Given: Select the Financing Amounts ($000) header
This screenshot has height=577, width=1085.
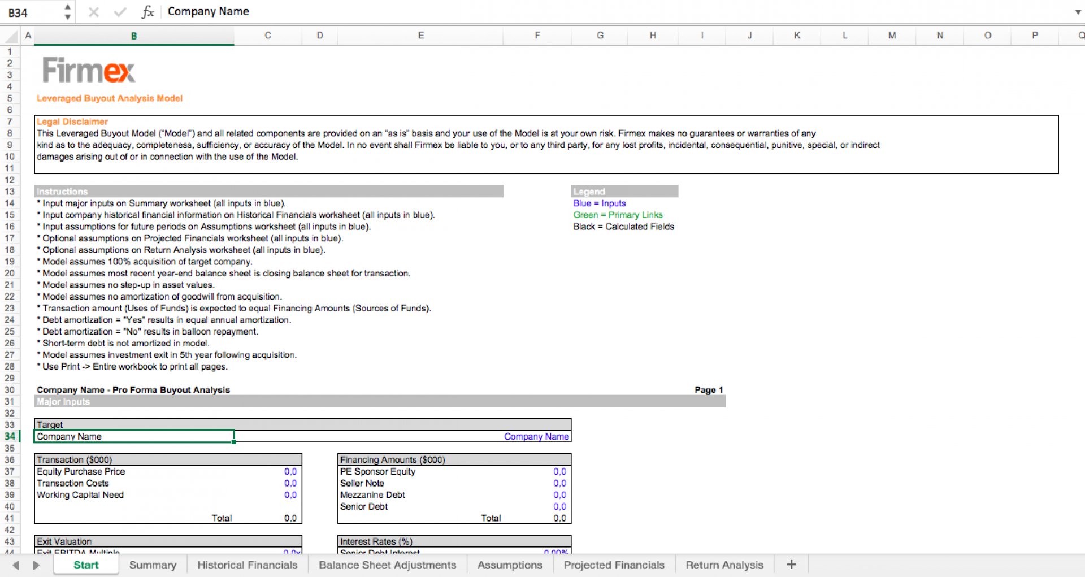Looking at the screenshot, I should (454, 460).
